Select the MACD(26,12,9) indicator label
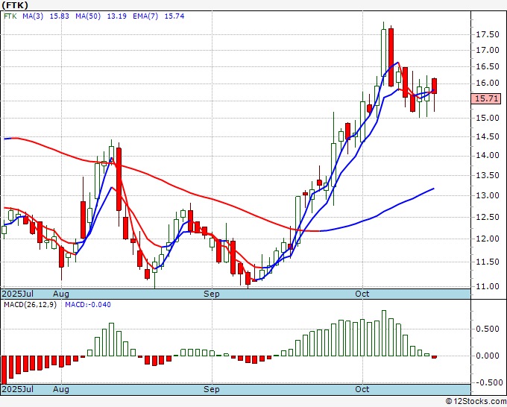 tap(30, 305)
